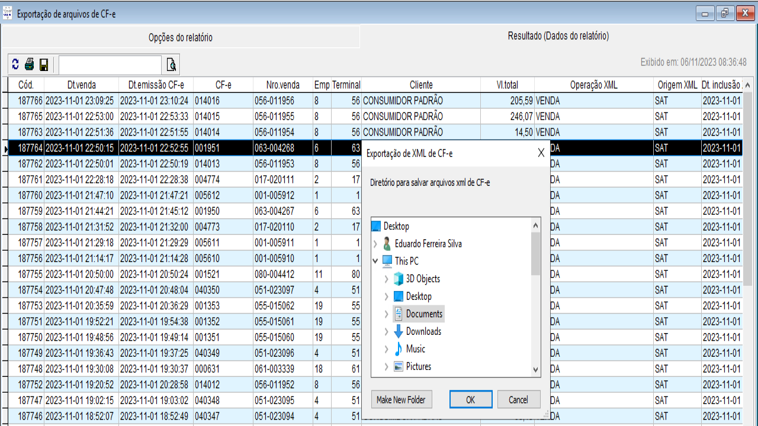Click the document search magnifier icon
The height and width of the screenshot is (426, 758).
(171, 64)
